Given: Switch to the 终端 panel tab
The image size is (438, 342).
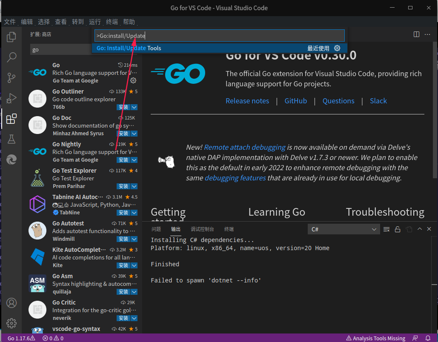Looking at the screenshot, I should click(x=229, y=229).
